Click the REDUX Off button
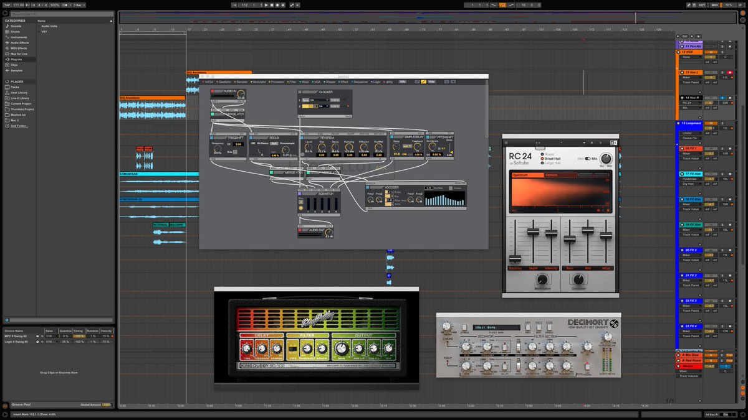This screenshot has width=748, height=420. pos(253,143)
